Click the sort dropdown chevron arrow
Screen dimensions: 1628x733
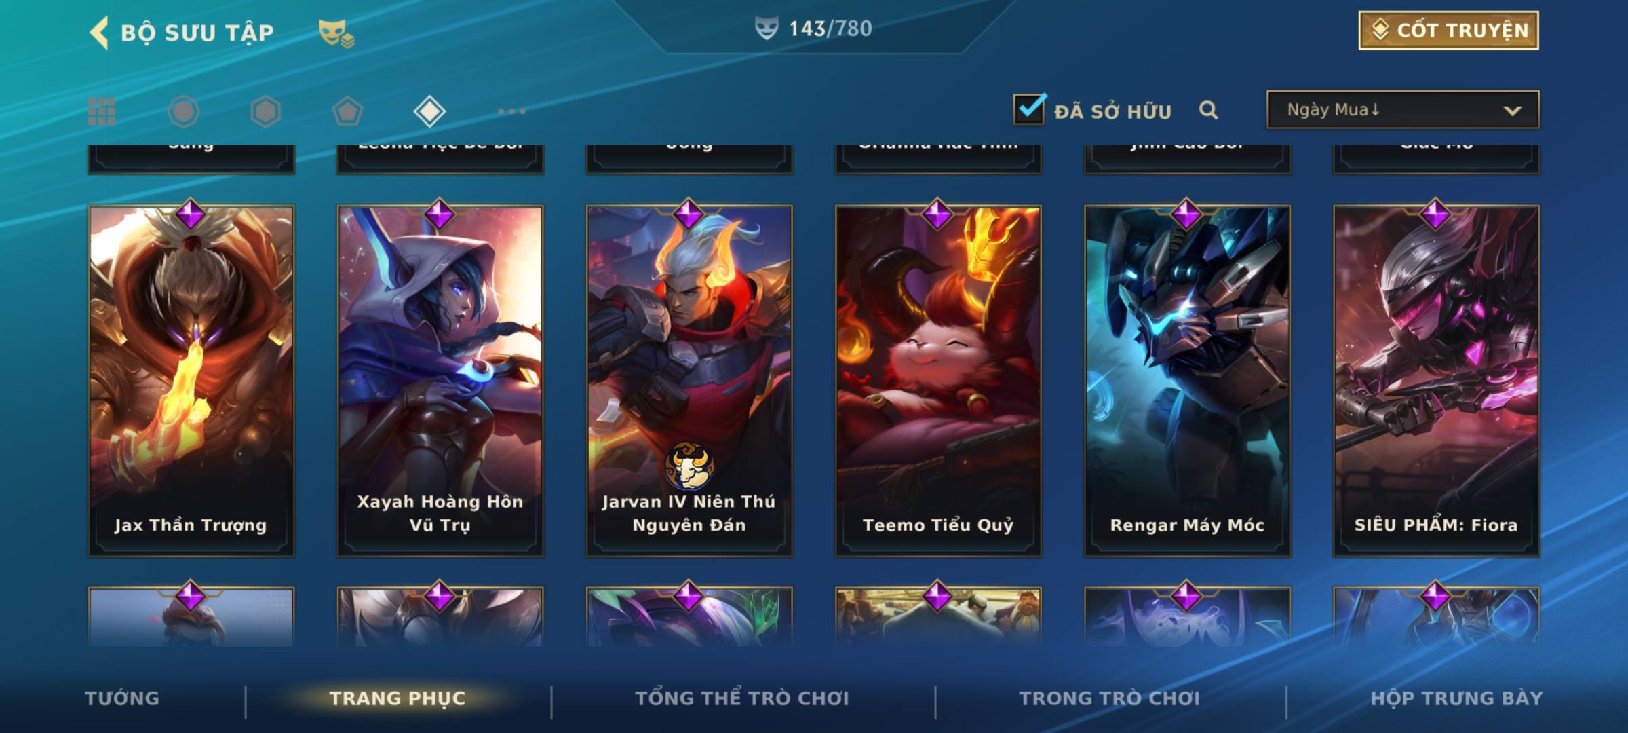[1512, 111]
